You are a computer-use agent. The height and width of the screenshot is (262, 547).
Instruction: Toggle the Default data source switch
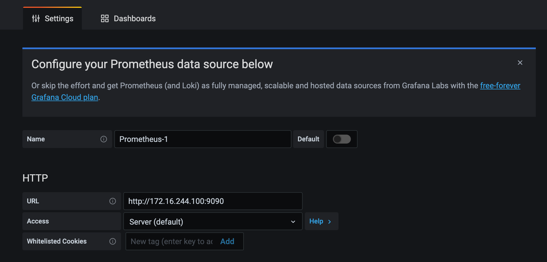pyautogui.click(x=342, y=139)
